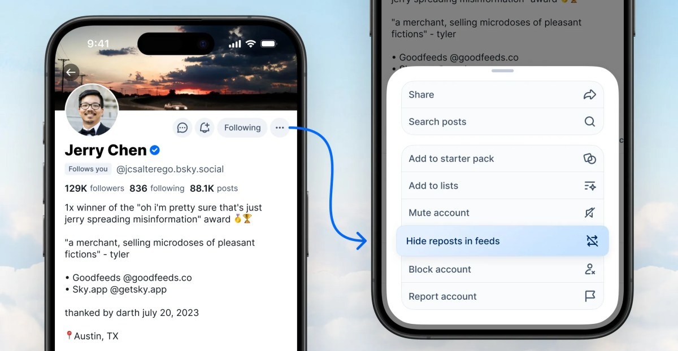Click the add to lists icon
Screen dimensions: 678x351
coord(590,186)
